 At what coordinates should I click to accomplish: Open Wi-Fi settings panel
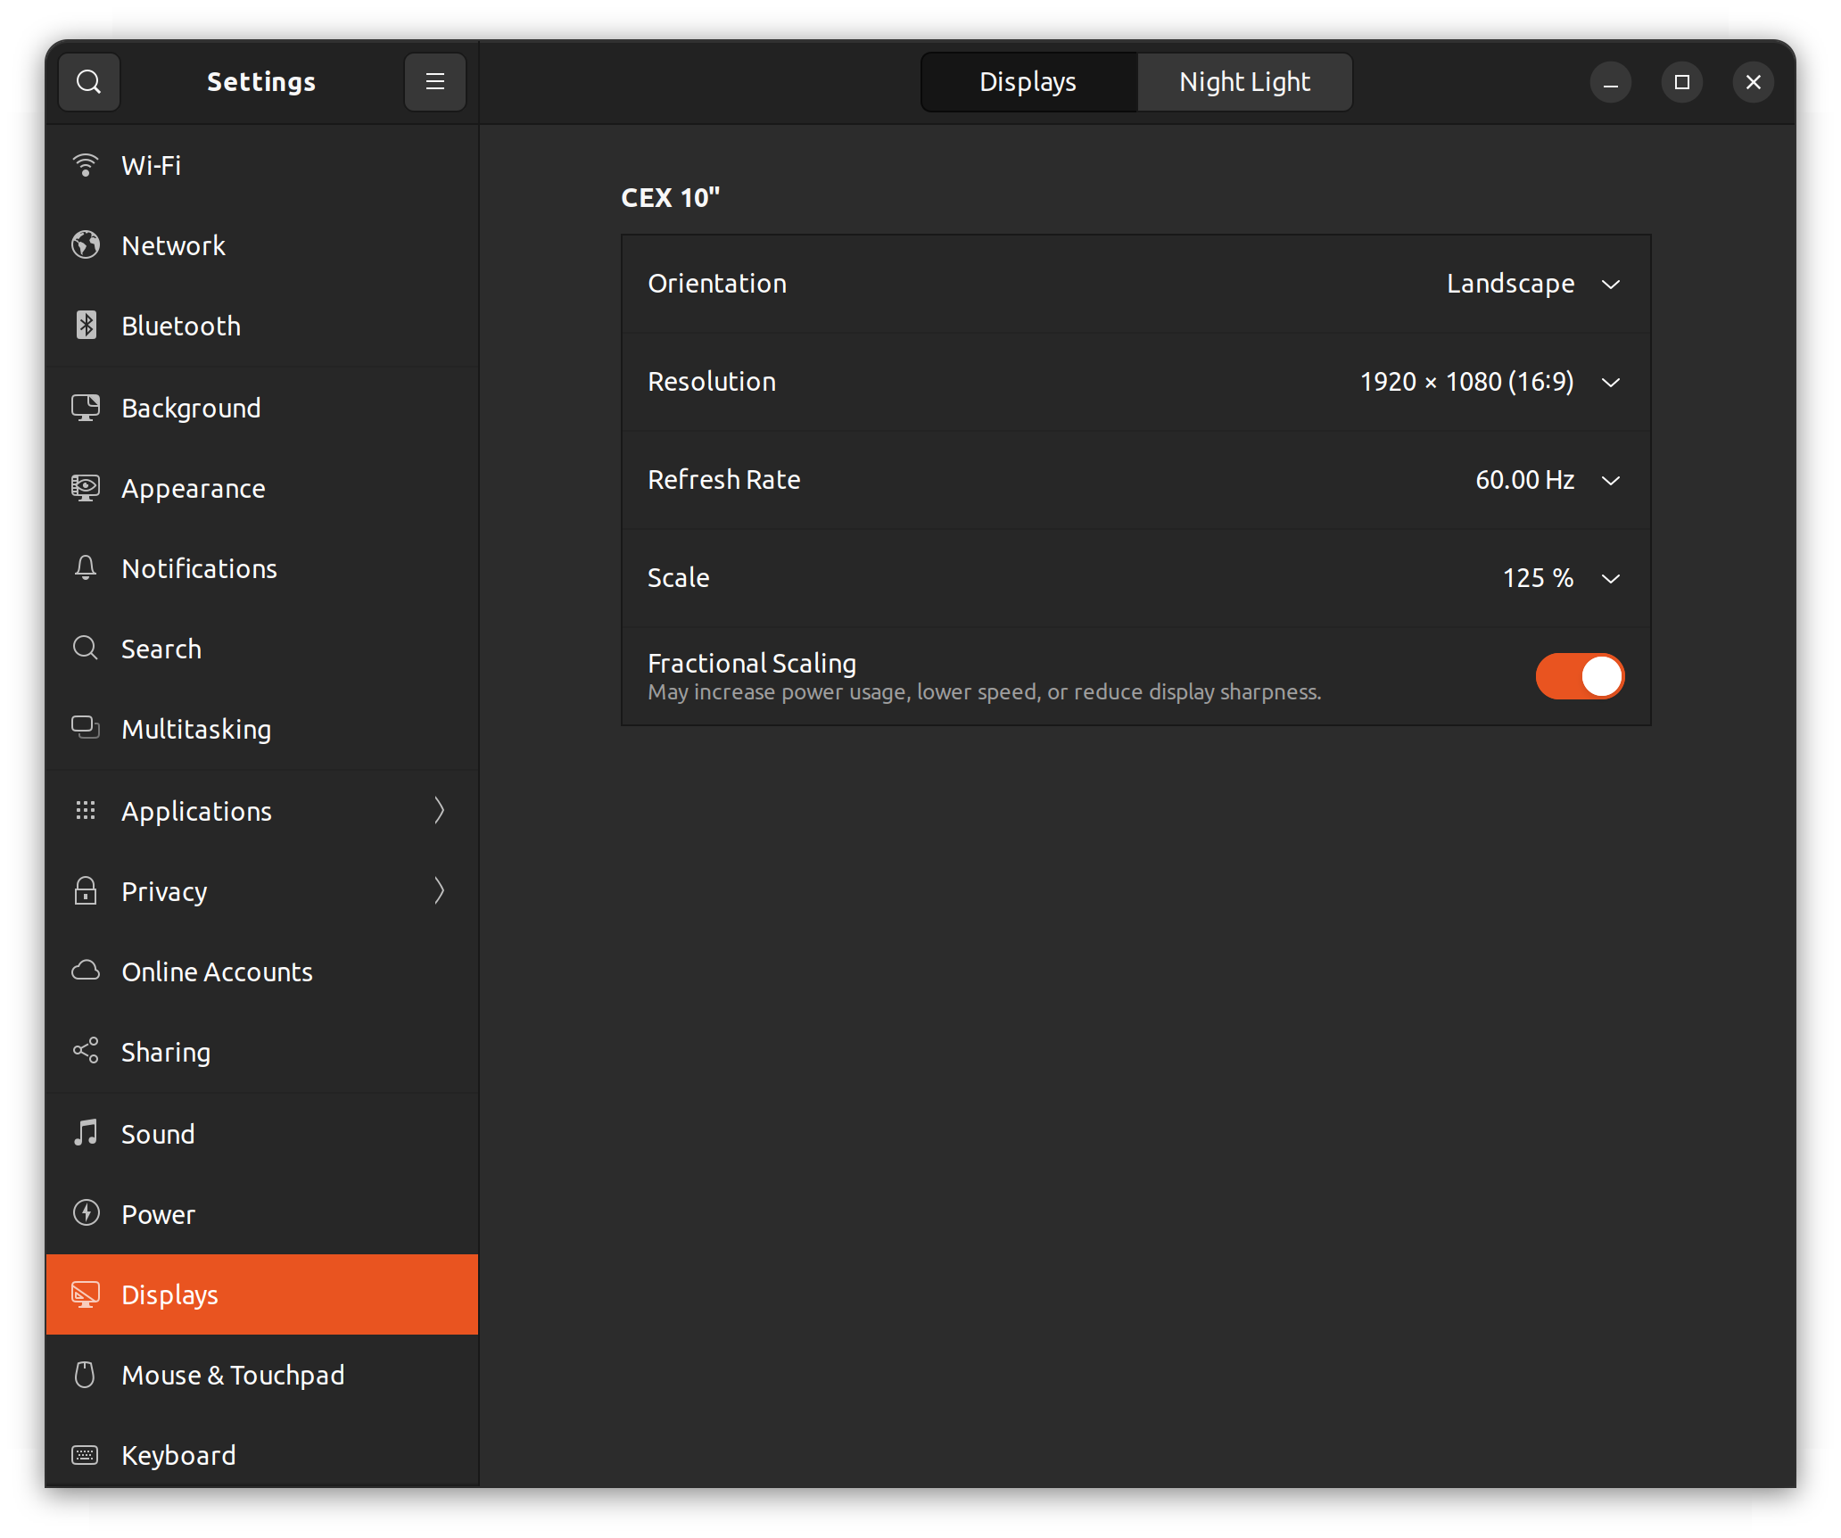[x=262, y=165]
